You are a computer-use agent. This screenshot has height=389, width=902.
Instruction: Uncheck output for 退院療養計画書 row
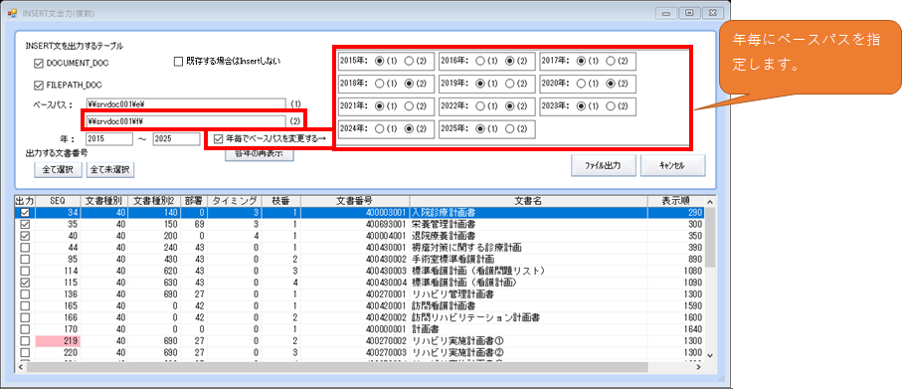[x=24, y=236]
